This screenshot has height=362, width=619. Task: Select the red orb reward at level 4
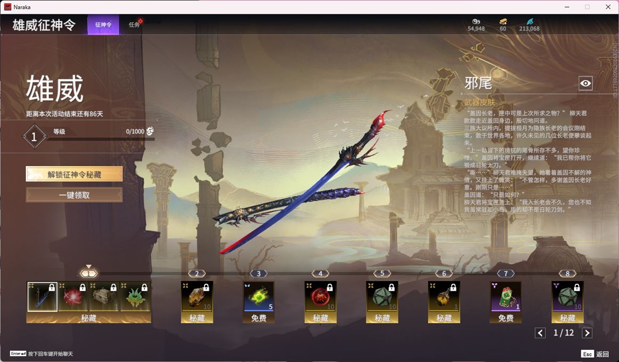coord(321,297)
